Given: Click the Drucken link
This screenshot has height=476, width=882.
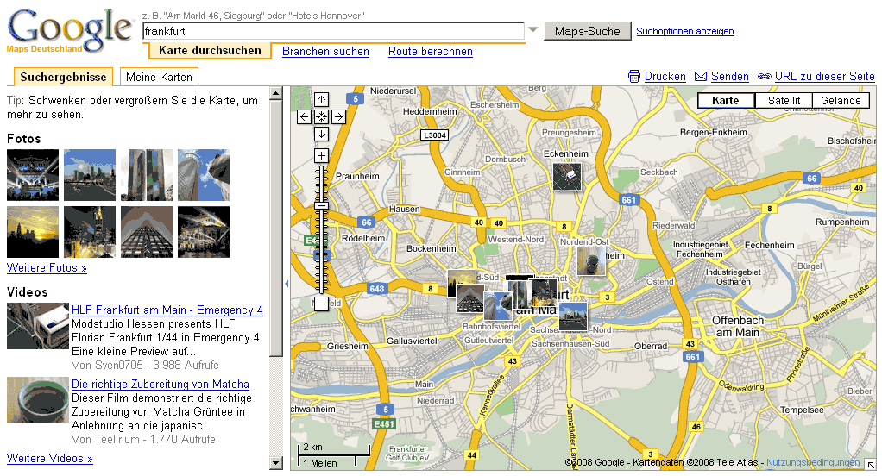Looking at the screenshot, I should click(x=665, y=77).
